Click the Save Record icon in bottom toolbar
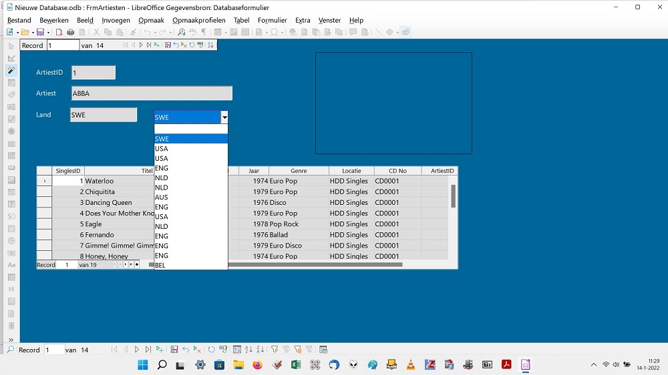This screenshot has height=375, width=668. coord(174,350)
